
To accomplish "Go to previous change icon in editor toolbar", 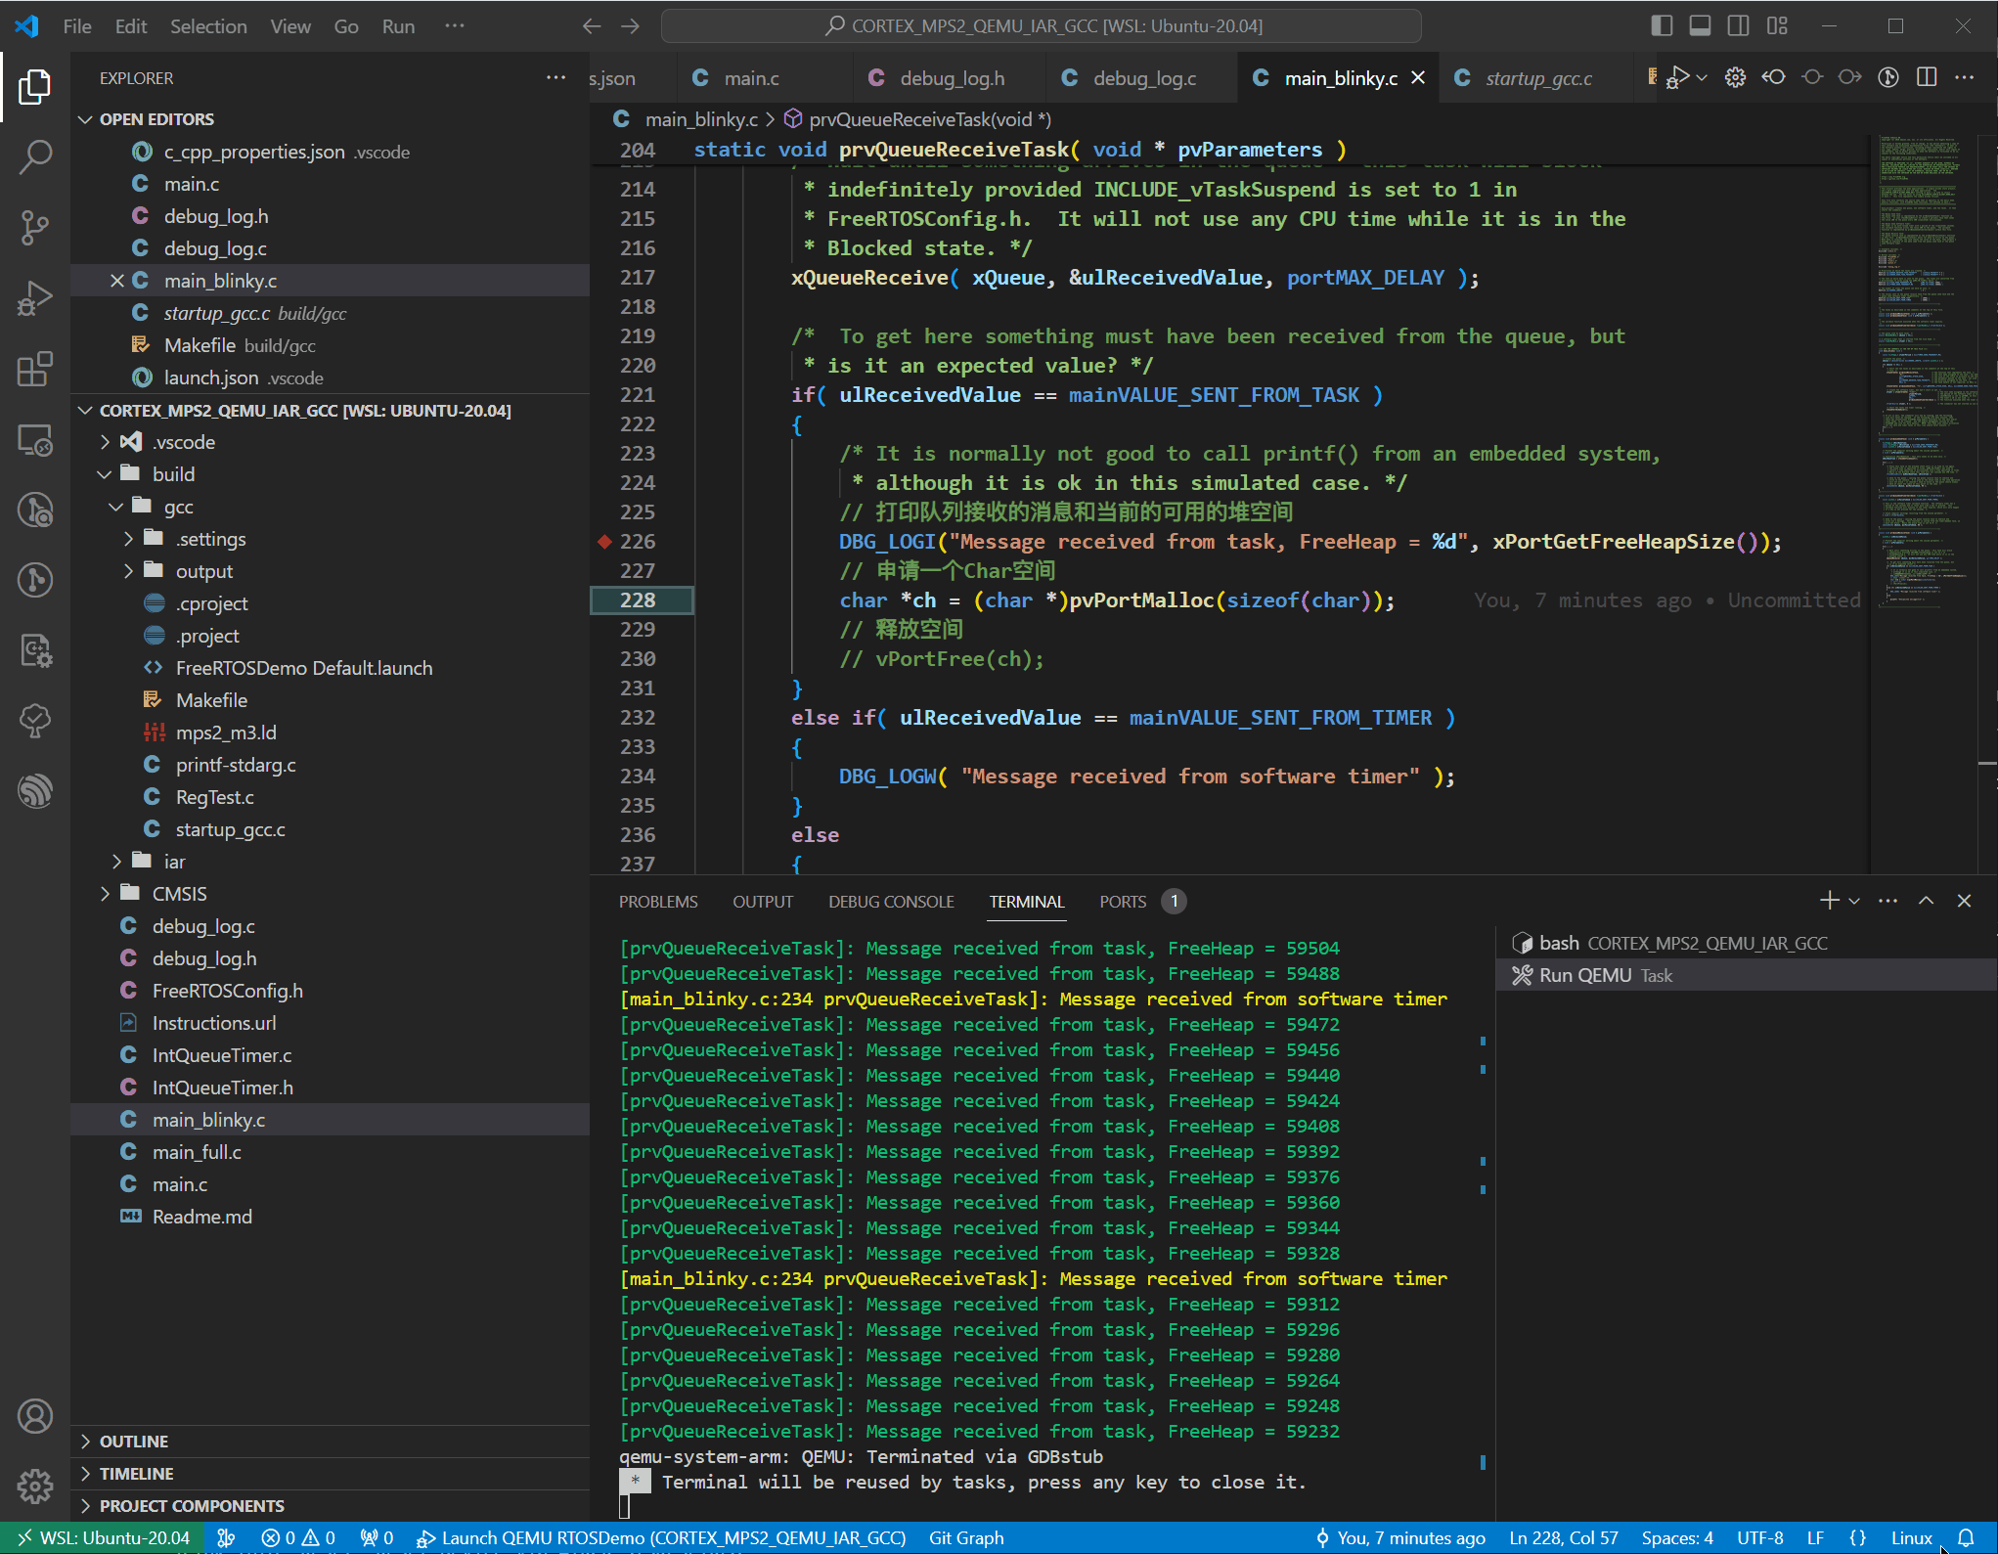I will (x=1773, y=77).
